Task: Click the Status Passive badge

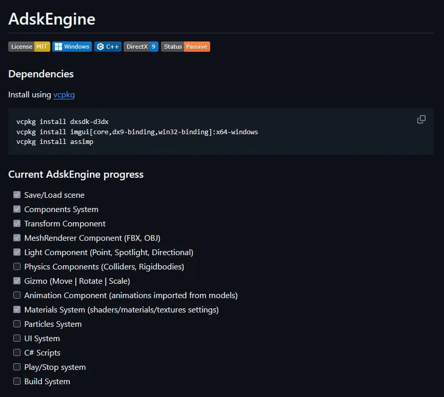Action: 186,47
